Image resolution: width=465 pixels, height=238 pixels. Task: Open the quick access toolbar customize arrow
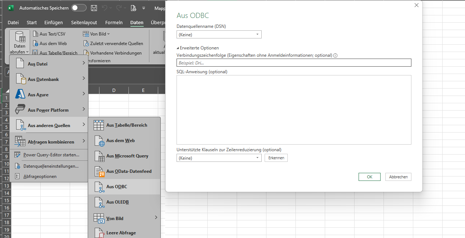coord(144,8)
